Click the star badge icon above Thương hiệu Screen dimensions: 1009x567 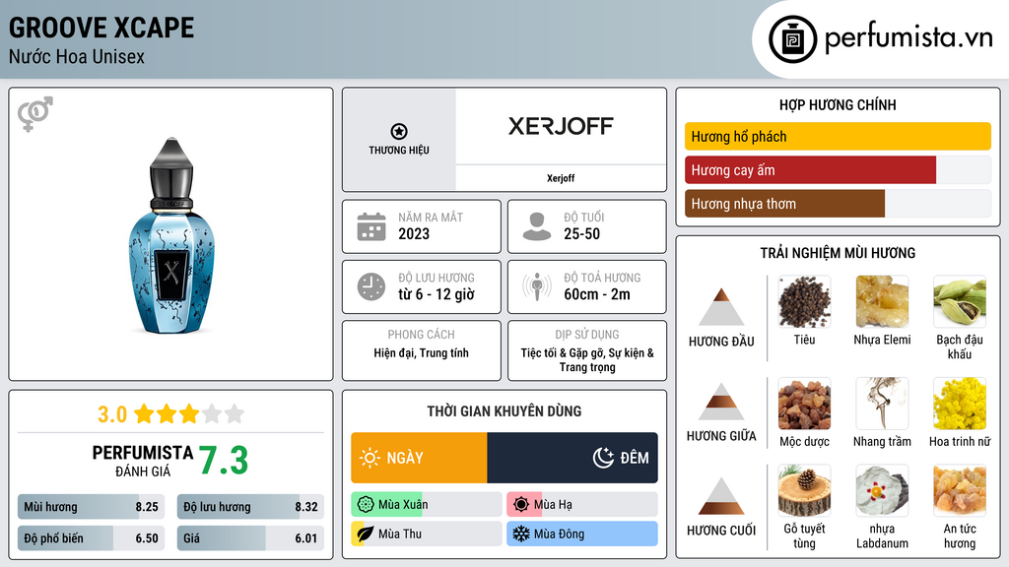pyautogui.click(x=398, y=131)
